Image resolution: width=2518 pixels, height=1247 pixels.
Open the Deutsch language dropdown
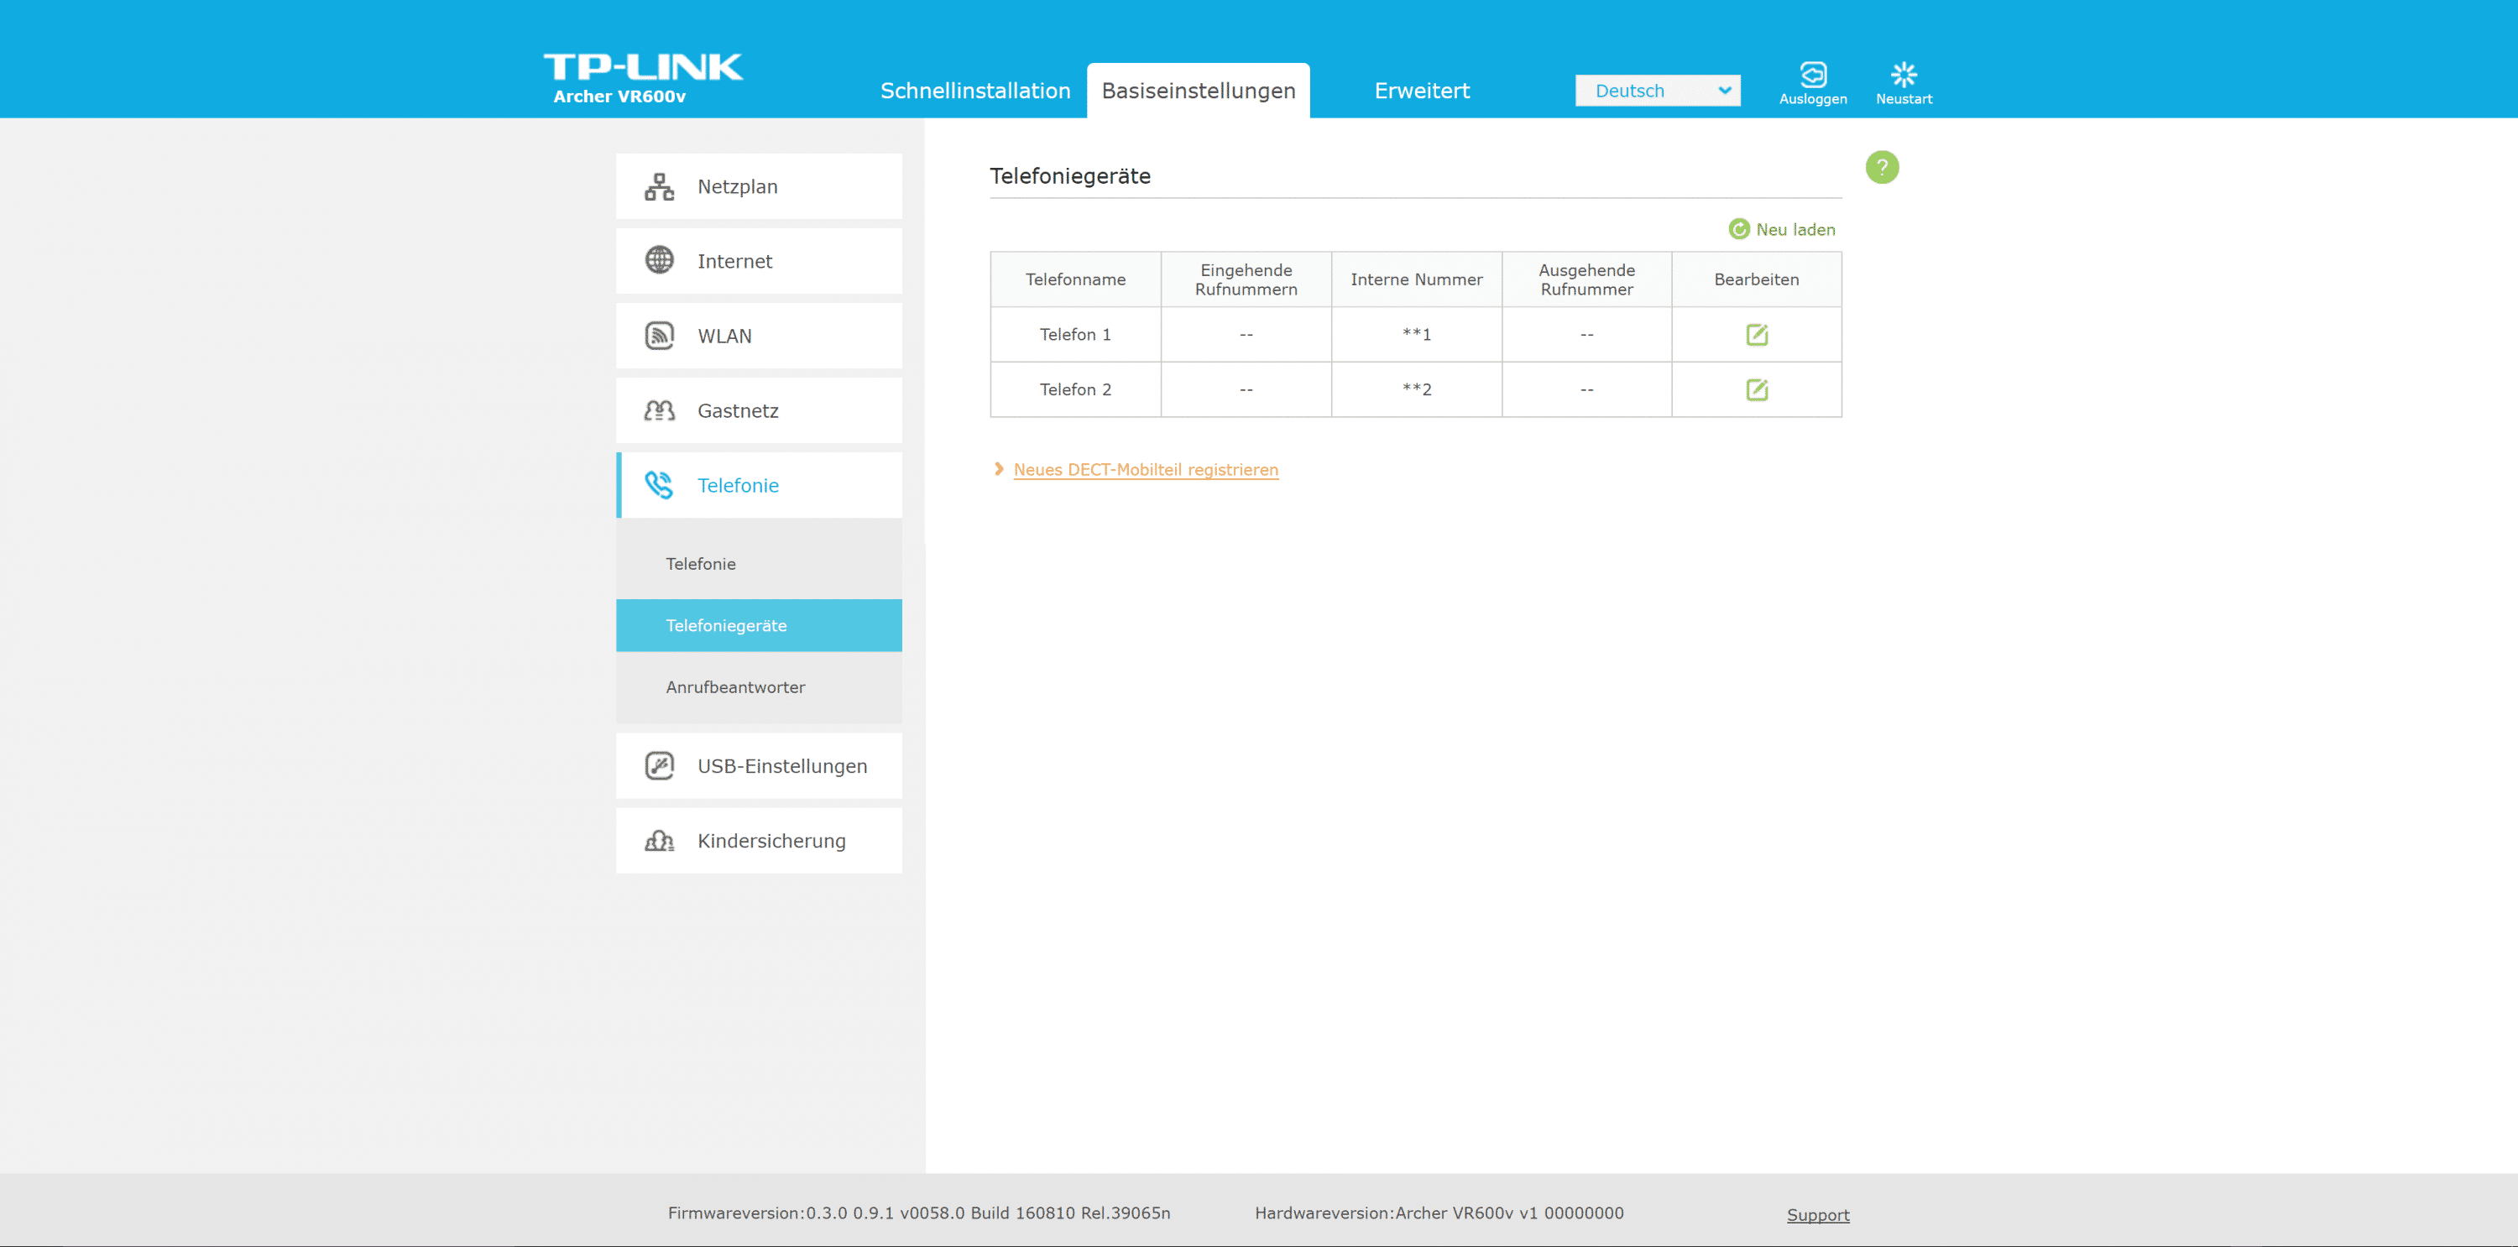pos(1657,91)
